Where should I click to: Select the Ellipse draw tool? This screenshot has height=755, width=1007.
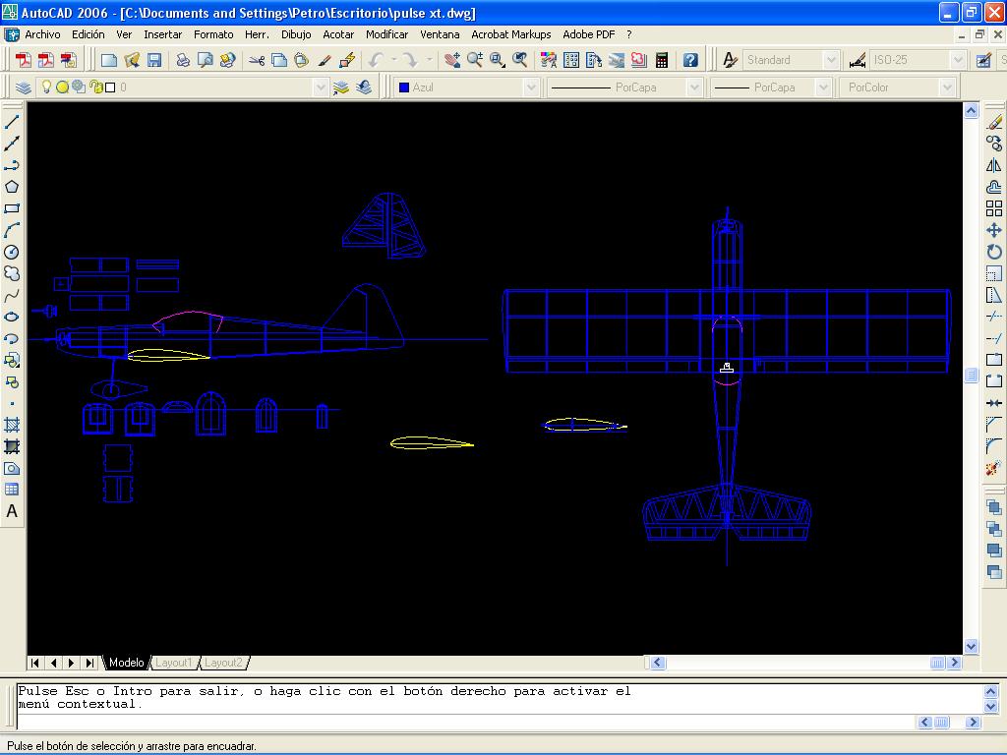pyautogui.click(x=12, y=317)
